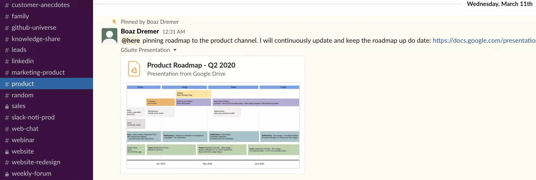Click the lock icon next to the website channel
Screen dimensions: 536x180
[6, 151]
